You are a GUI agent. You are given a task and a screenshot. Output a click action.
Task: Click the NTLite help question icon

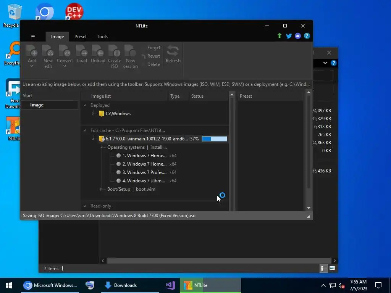pyautogui.click(x=307, y=36)
